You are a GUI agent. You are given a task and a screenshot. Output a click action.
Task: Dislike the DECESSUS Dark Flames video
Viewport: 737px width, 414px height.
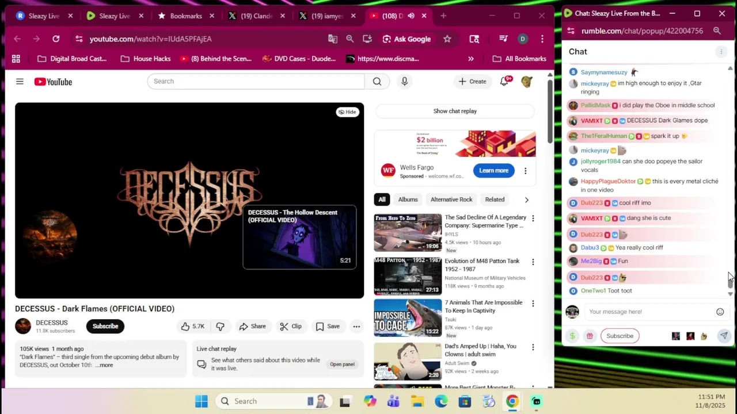(220, 326)
